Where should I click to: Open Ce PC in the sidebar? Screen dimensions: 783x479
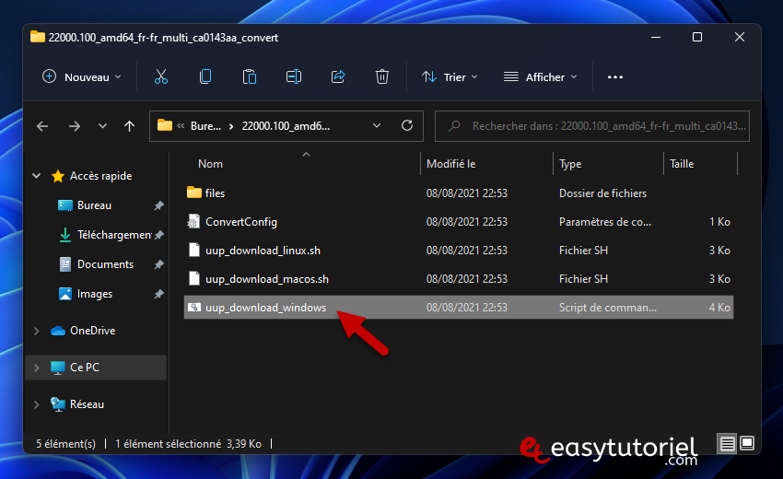click(85, 368)
